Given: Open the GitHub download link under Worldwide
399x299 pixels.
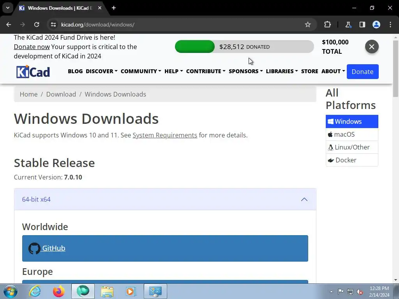Looking at the screenshot, I should (54, 248).
